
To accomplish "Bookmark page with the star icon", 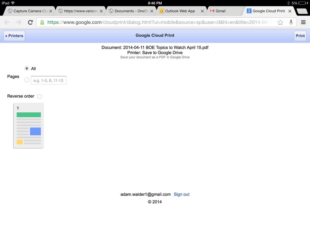I will click(280, 22).
